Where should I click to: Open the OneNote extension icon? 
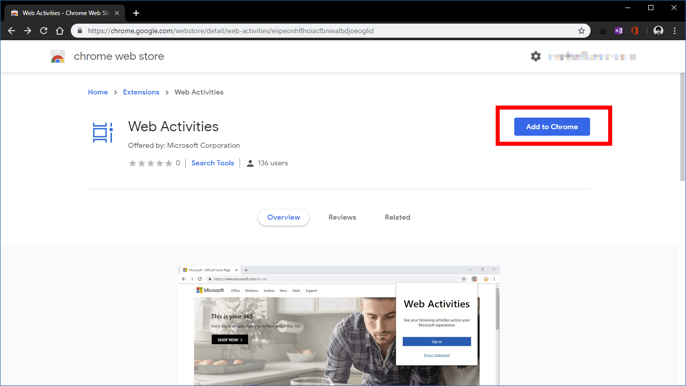coord(618,31)
